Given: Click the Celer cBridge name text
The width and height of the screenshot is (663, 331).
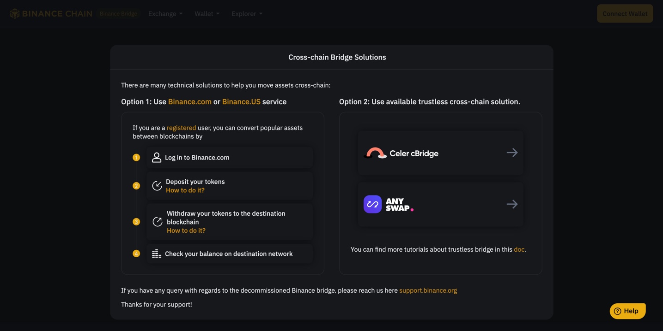Looking at the screenshot, I should [414, 154].
